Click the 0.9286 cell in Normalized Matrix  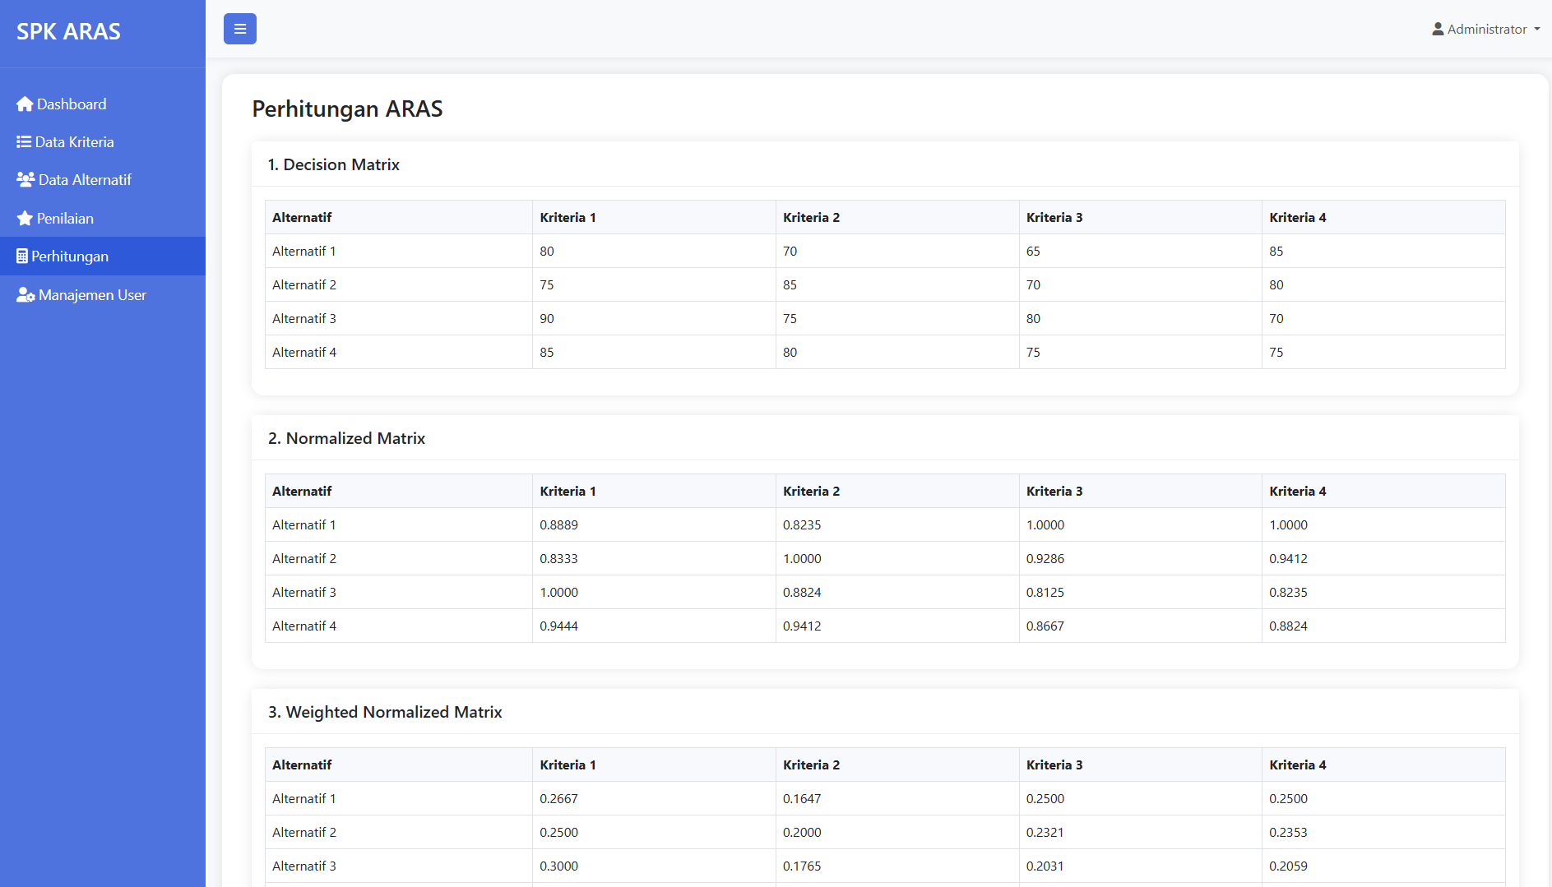coord(1141,559)
